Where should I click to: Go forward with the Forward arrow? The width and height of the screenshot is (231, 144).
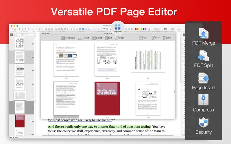coord(42,29)
